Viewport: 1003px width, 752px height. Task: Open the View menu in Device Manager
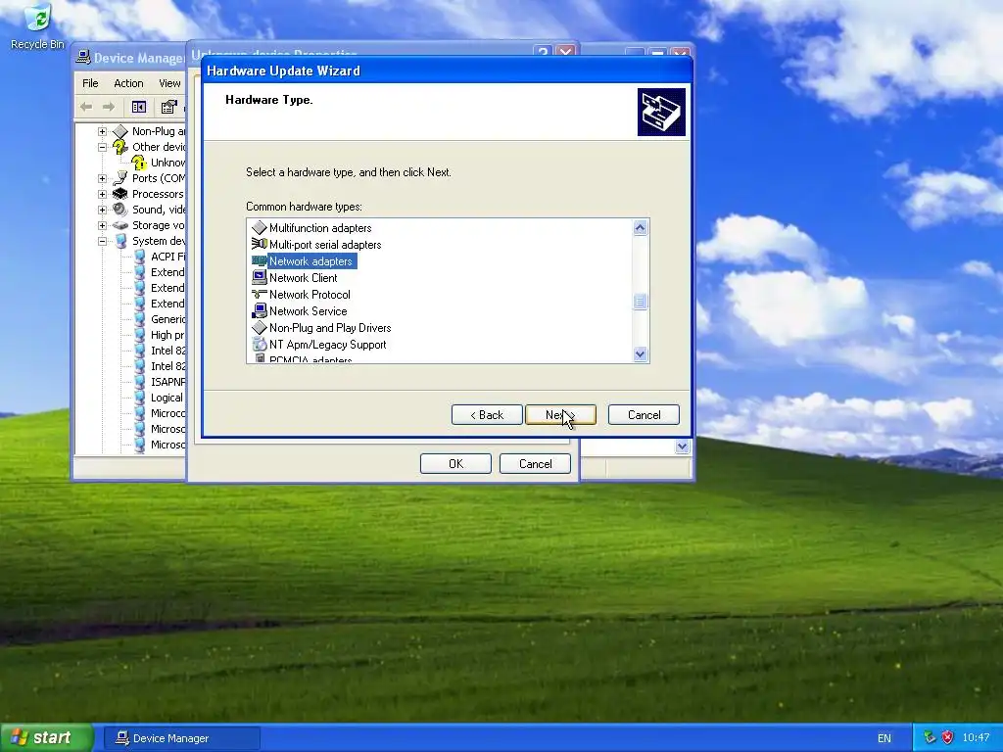[x=169, y=83]
